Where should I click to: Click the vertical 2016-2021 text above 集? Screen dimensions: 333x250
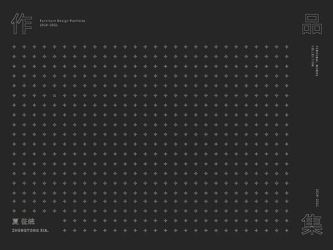click(317, 197)
